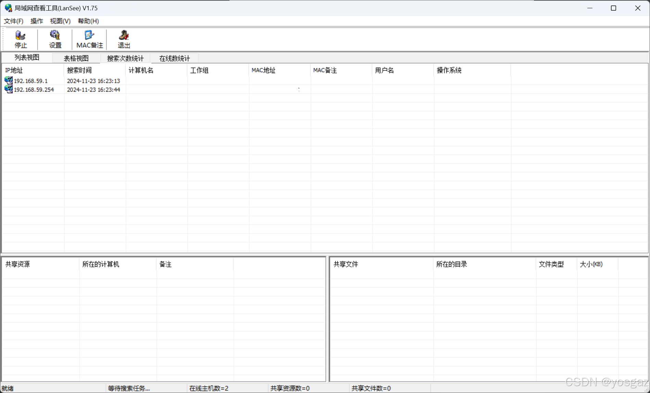Screen dimensions: 650x393
Task: Sort by the IP地址 column header
Action: point(33,70)
